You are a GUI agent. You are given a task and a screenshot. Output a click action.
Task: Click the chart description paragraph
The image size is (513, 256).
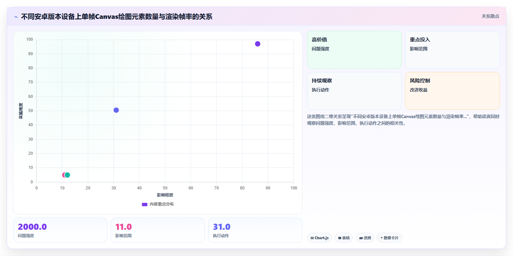tap(403, 120)
